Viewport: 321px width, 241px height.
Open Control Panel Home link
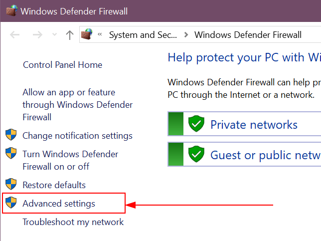62,65
